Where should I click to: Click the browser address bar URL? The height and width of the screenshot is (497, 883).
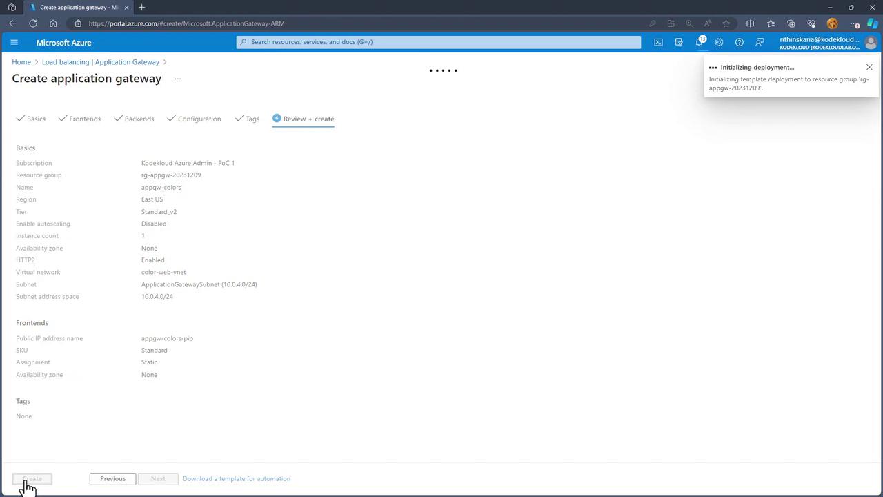186,23
